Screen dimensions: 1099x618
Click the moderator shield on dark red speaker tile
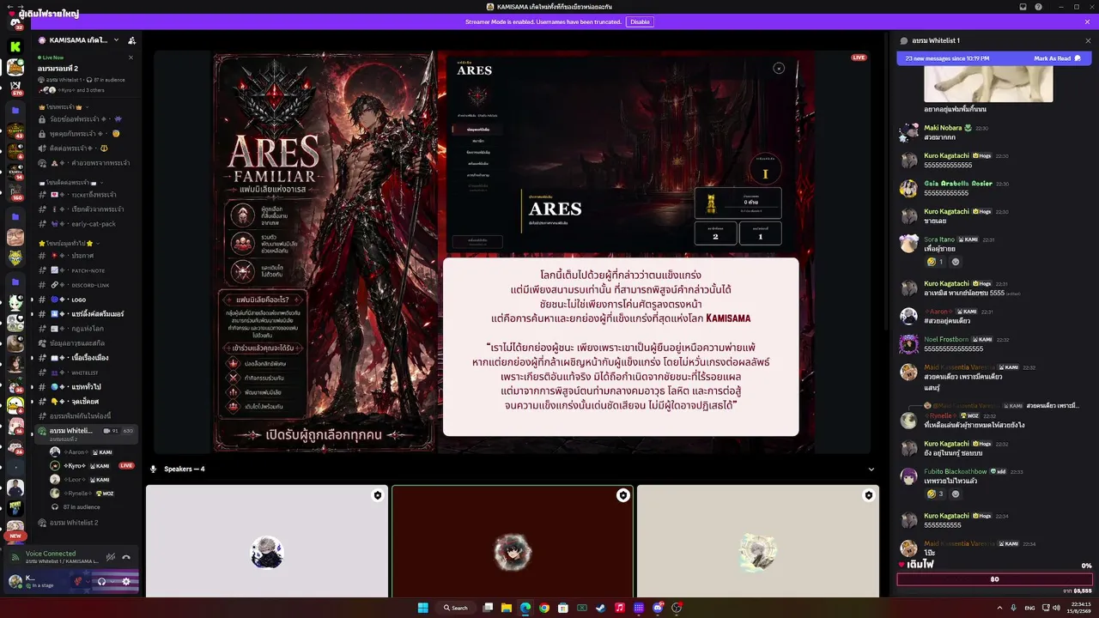click(x=622, y=495)
